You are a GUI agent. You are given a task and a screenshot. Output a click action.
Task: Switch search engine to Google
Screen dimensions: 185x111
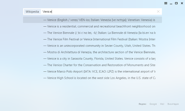point(153,104)
